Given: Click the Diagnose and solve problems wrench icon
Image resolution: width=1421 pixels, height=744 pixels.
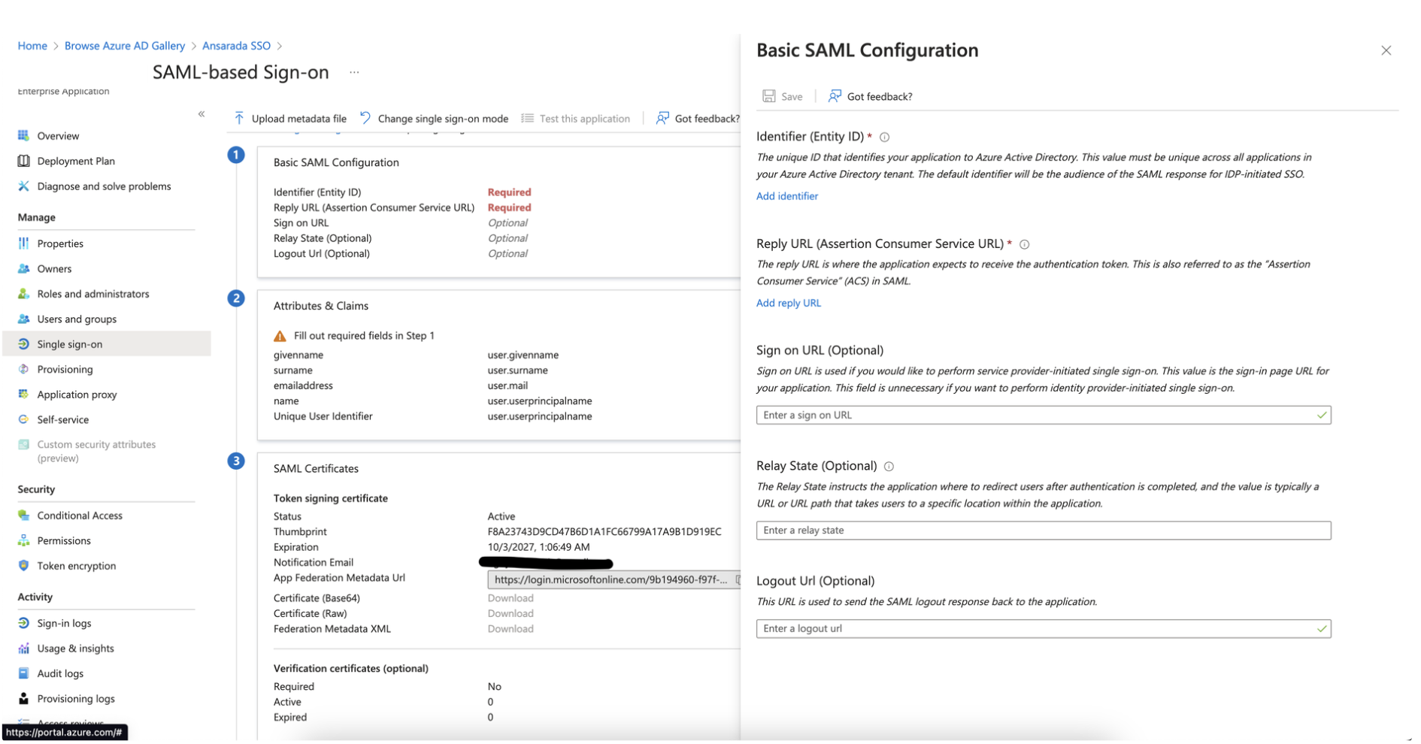Looking at the screenshot, I should coord(23,186).
